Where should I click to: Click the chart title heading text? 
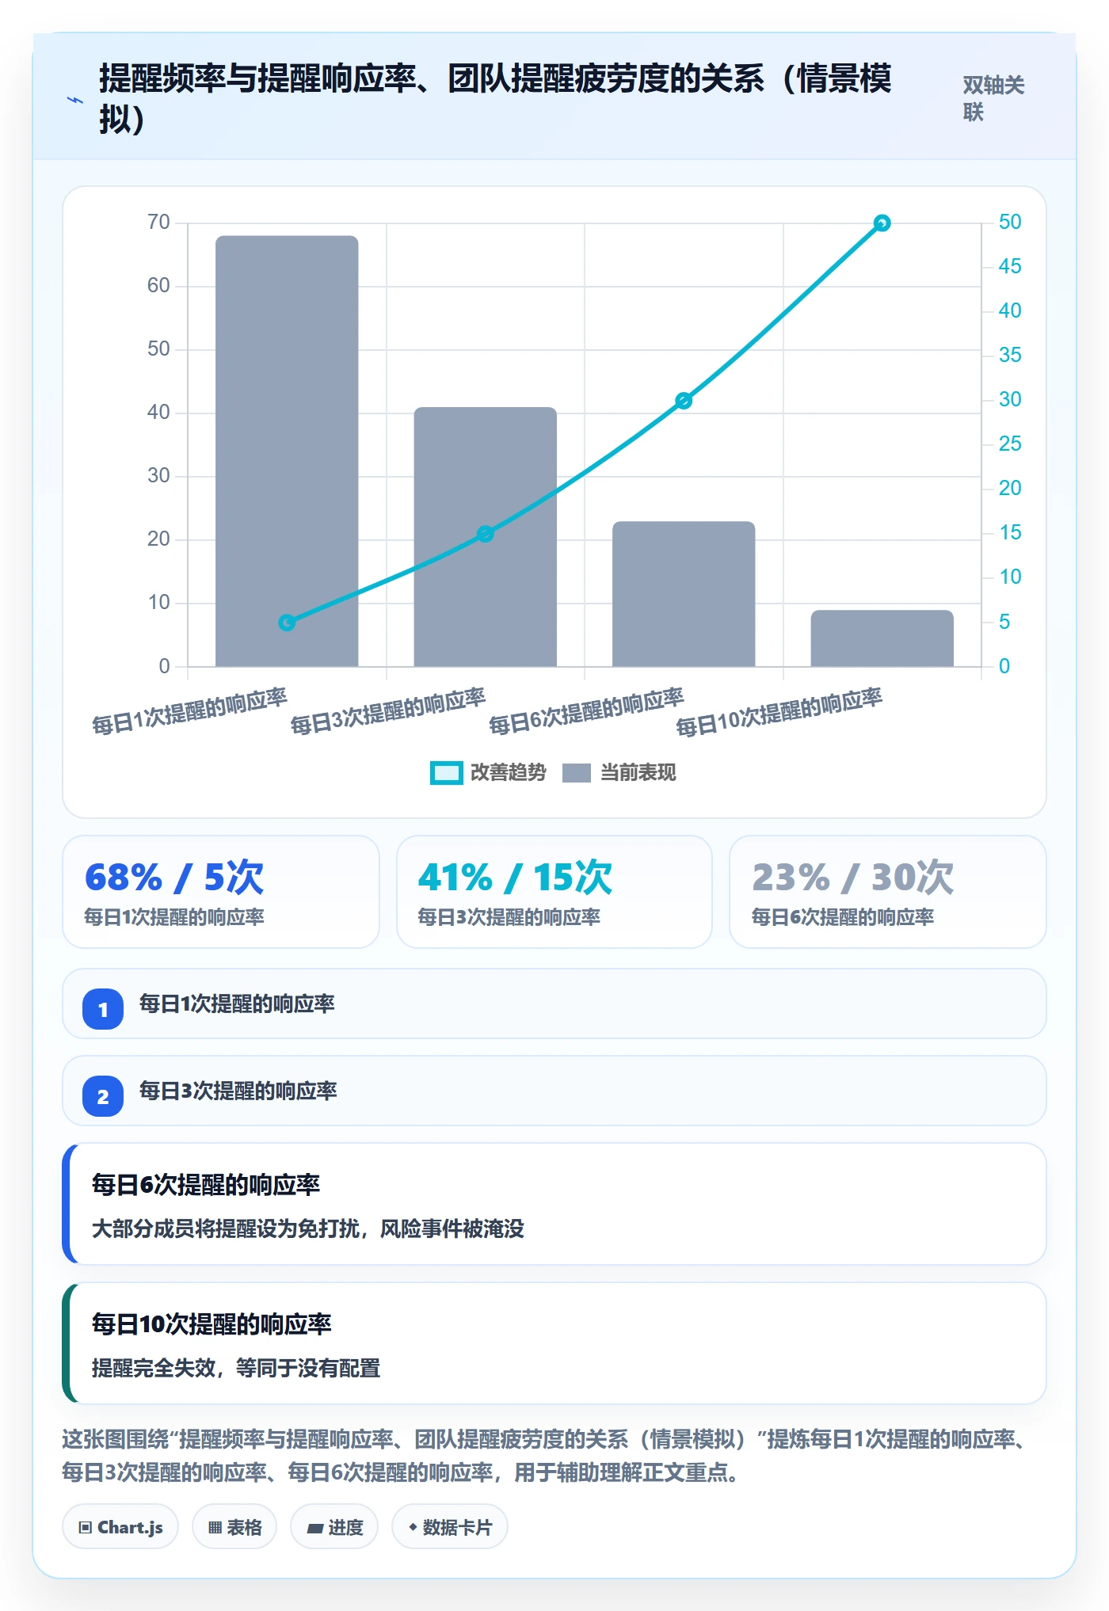[495, 99]
